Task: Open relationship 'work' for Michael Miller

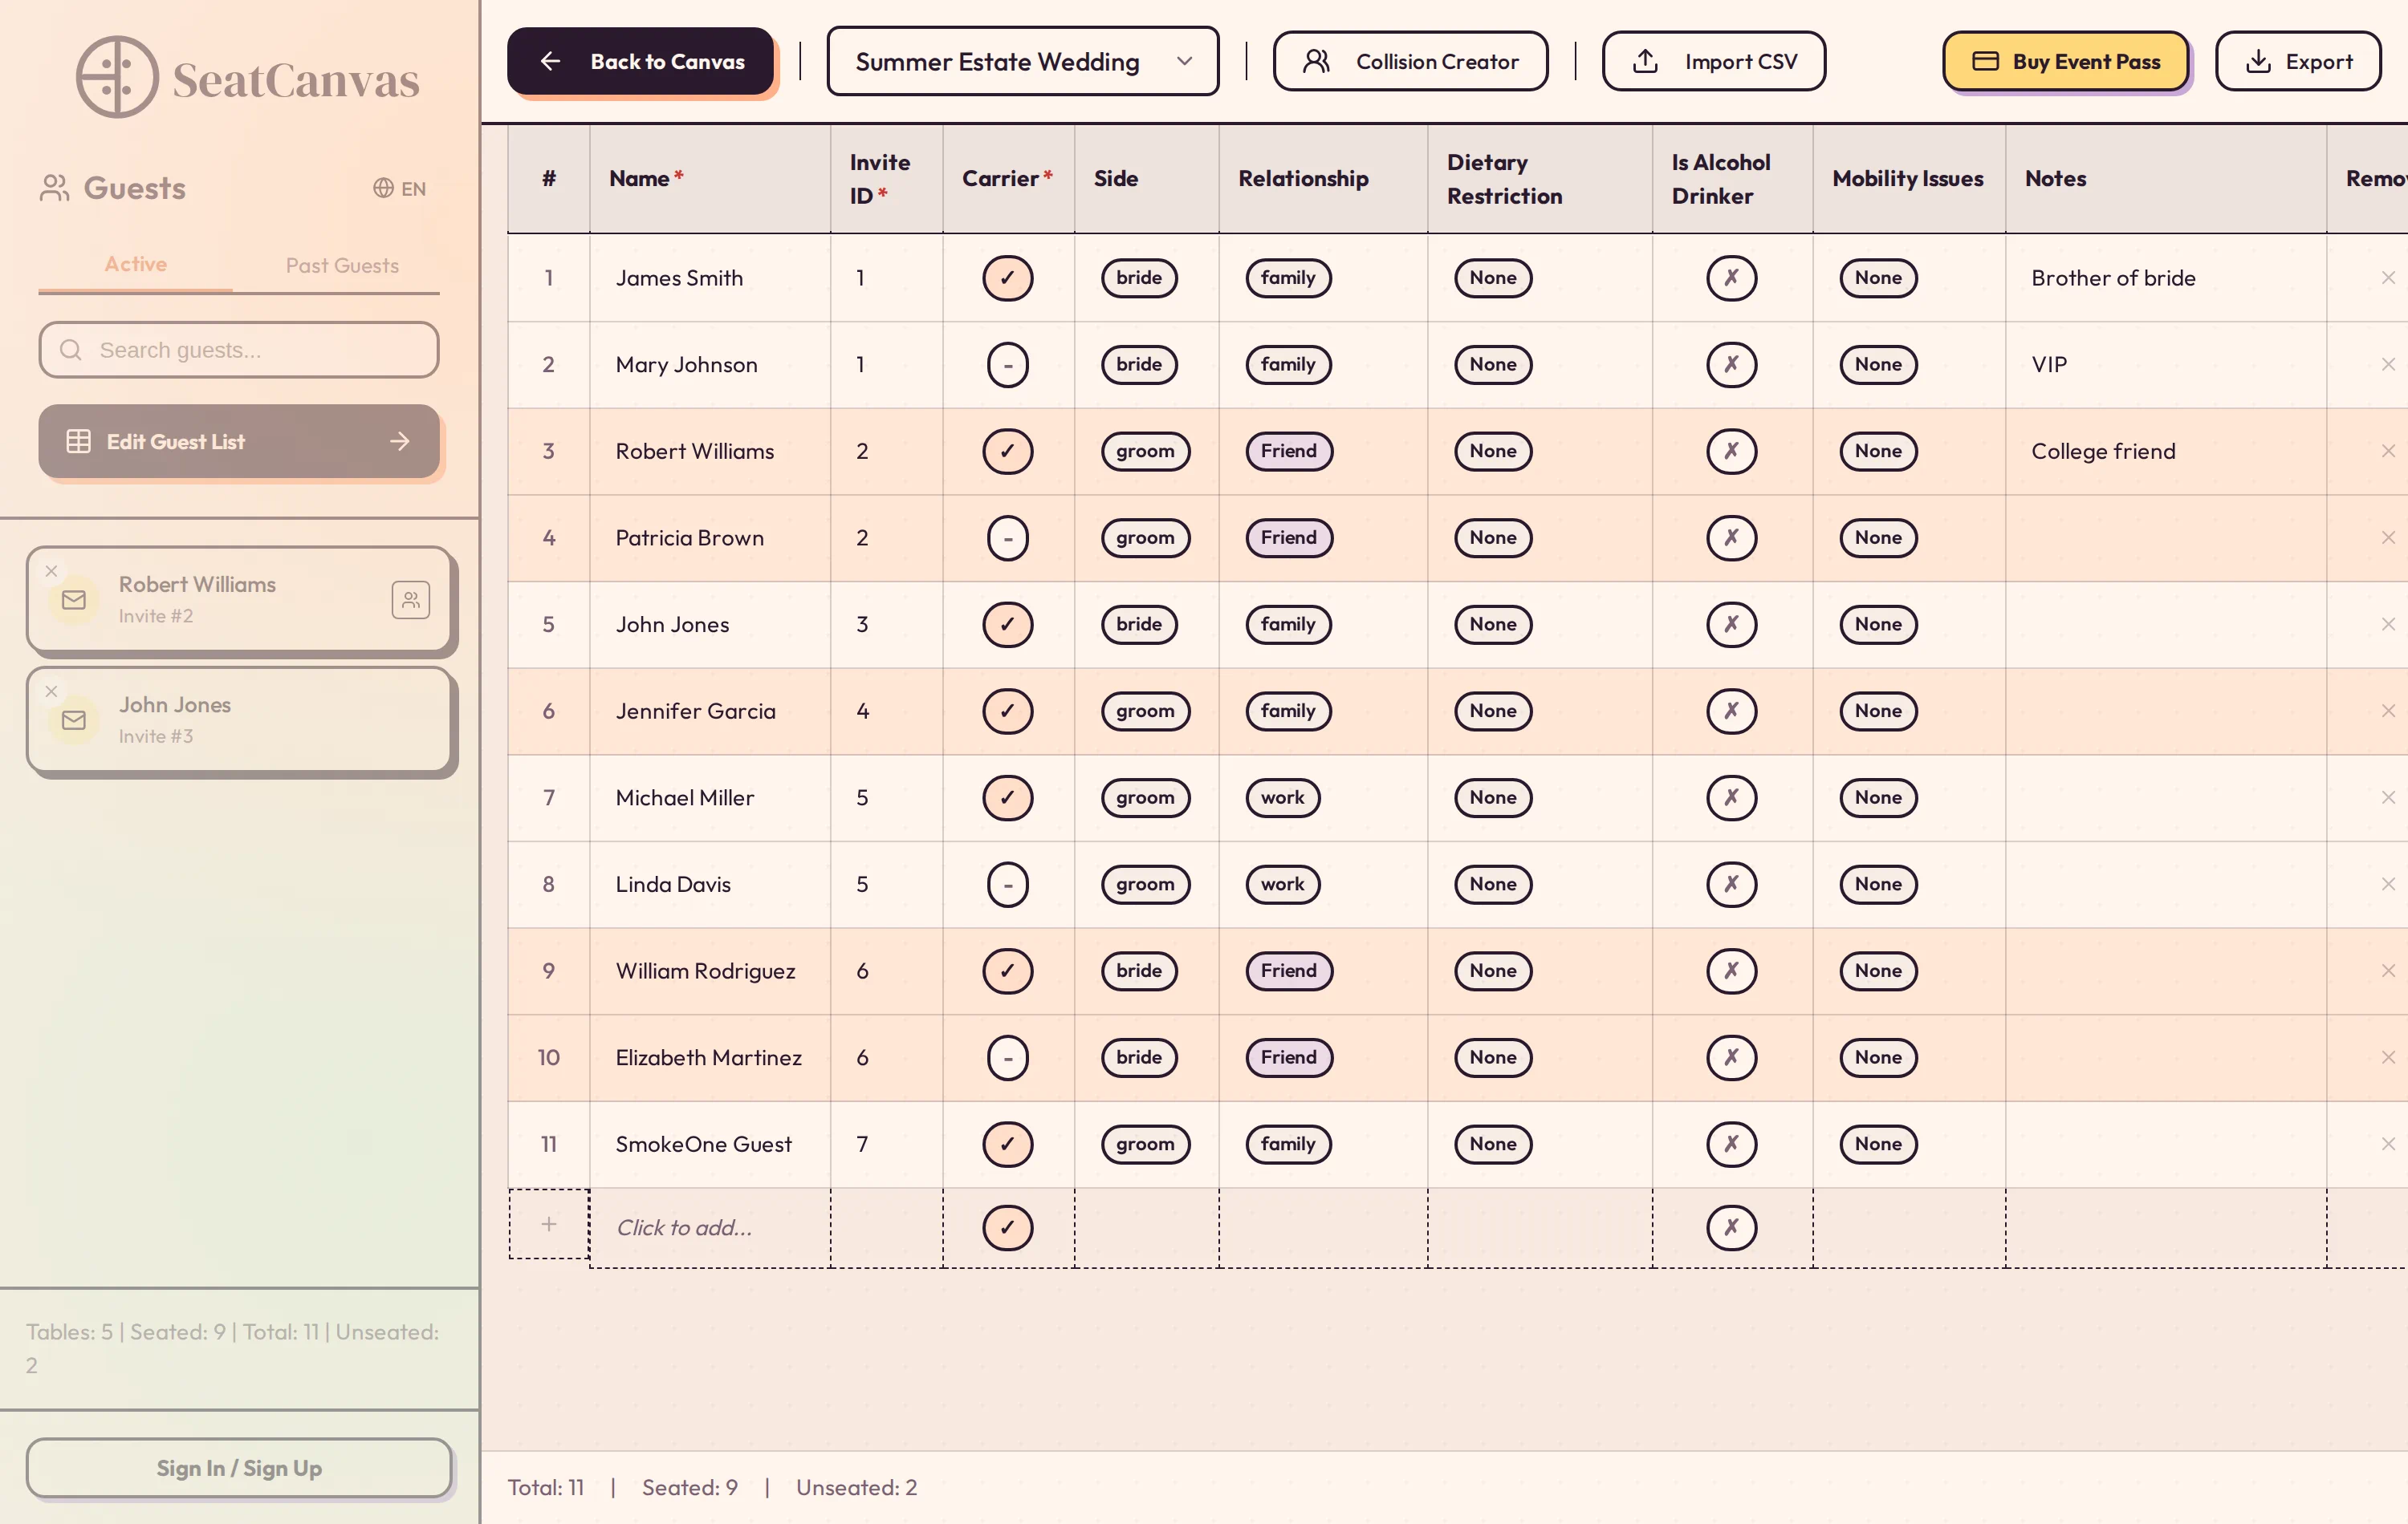Action: [x=1282, y=797]
